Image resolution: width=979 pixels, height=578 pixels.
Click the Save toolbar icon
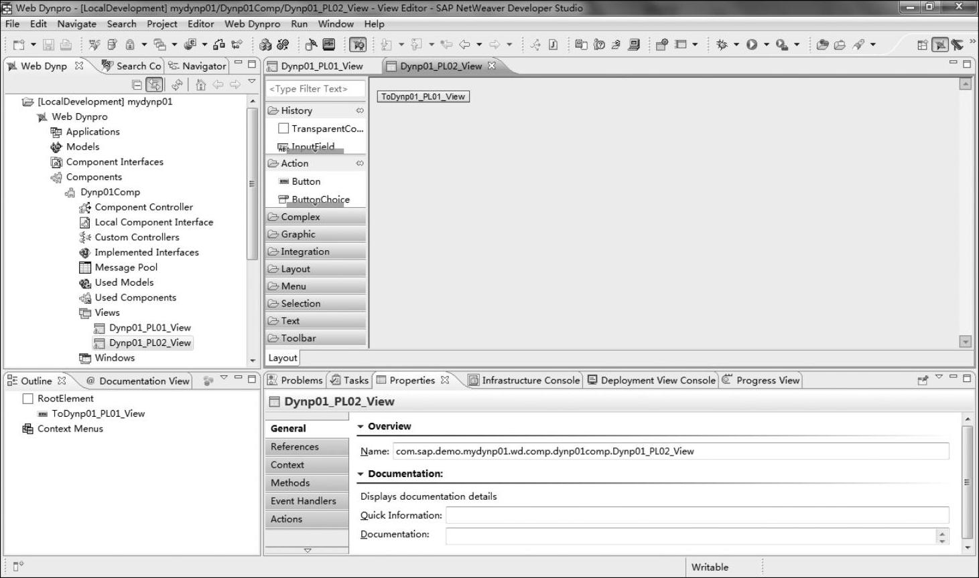(48, 45)
